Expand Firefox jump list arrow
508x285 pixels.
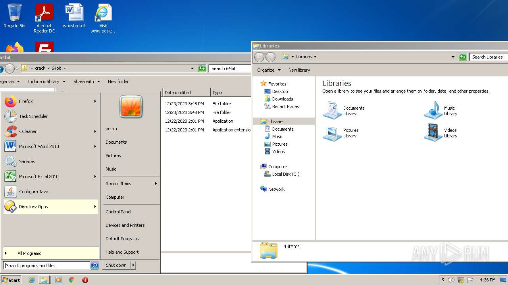pyautogui.click(x=95, y=101)
